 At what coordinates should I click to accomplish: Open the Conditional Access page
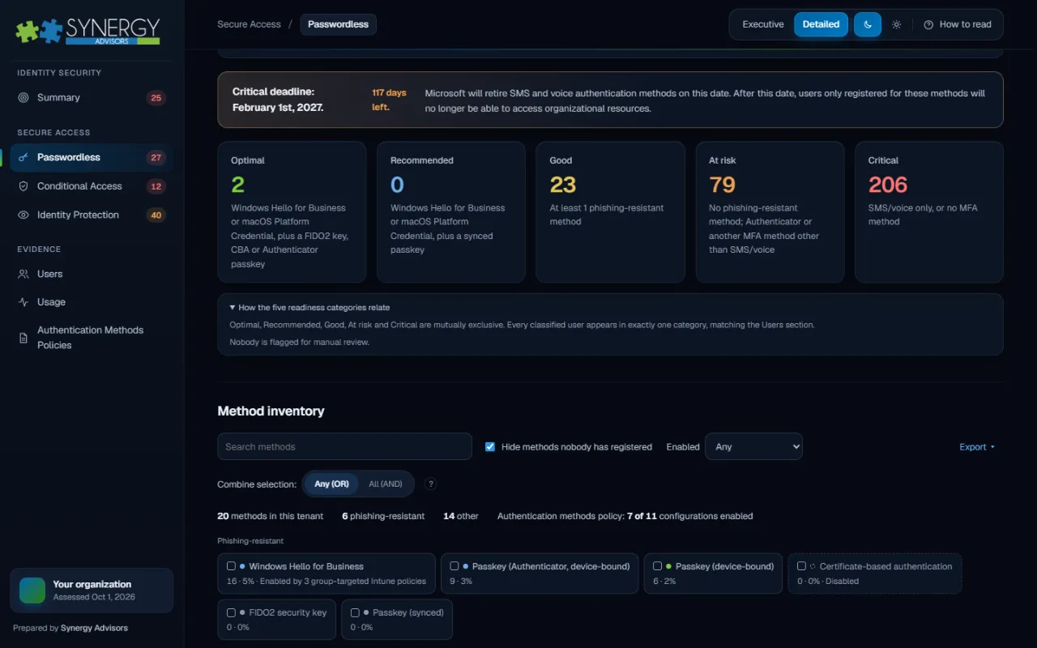pyautogui.click(x=92, y=186)
